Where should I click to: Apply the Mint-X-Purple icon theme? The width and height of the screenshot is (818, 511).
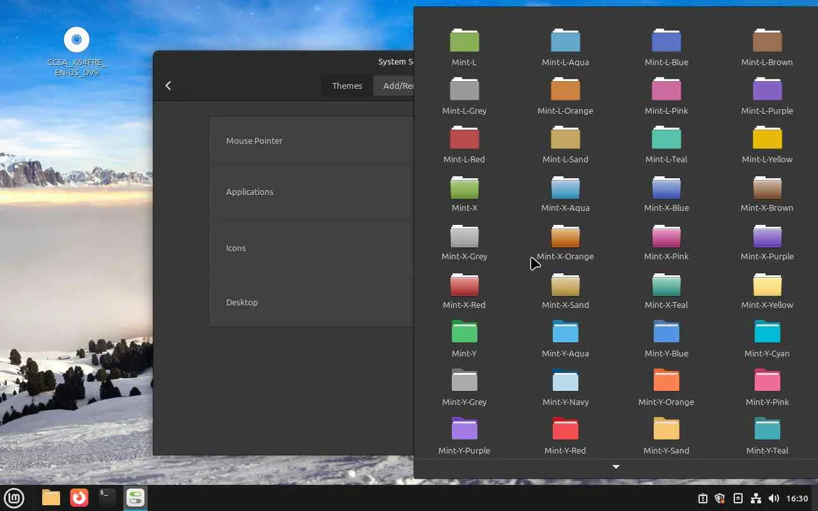click(767, 241)
